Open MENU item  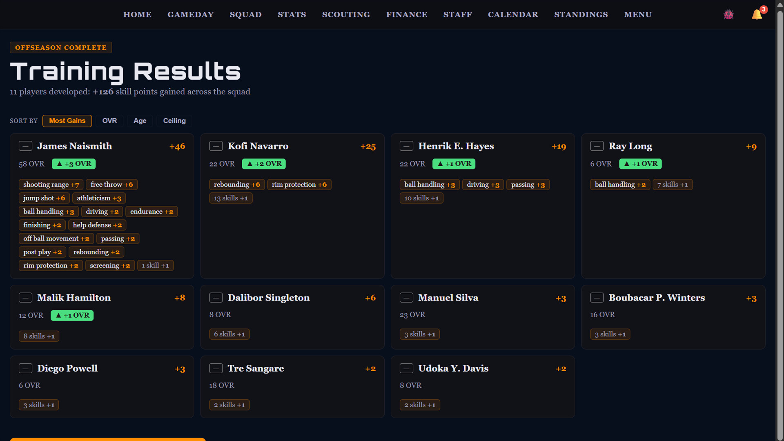pos(638,14)
